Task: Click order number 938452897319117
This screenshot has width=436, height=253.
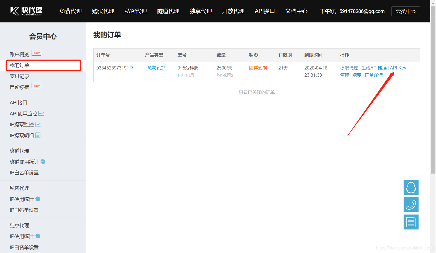Action: (x=115, y=68)
